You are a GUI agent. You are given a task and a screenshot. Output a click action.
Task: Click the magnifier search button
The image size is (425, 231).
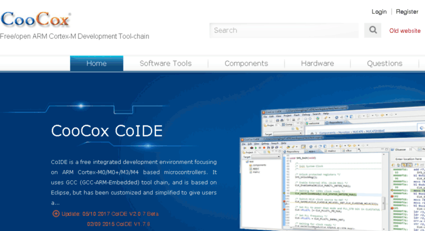[372, 30]
